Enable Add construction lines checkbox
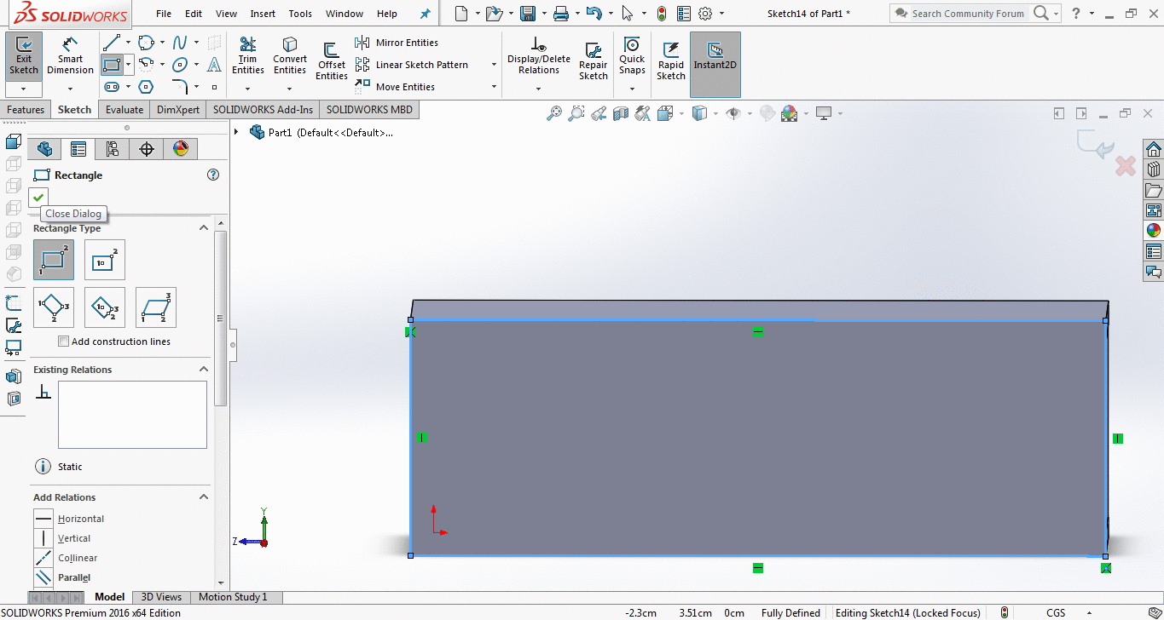This screenshot has width=1164, height=620. point(63,342)
